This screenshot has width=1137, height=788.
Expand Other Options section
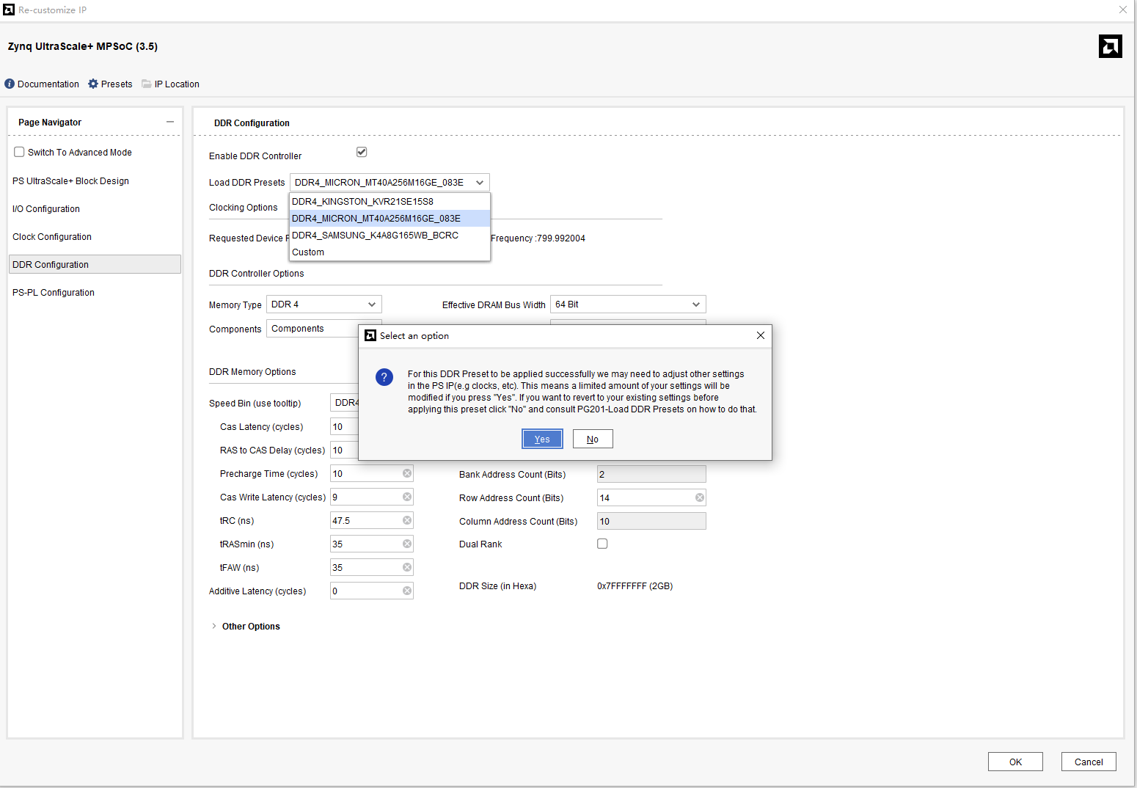click(213, 626)
